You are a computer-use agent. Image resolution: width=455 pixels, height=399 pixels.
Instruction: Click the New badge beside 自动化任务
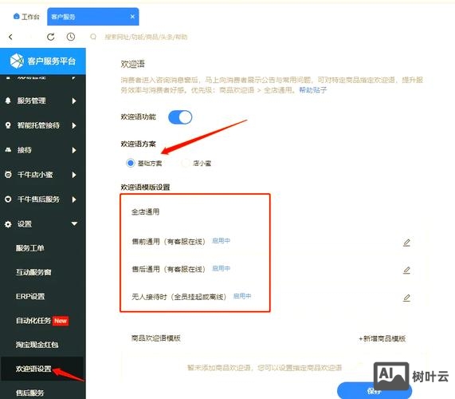61,321
